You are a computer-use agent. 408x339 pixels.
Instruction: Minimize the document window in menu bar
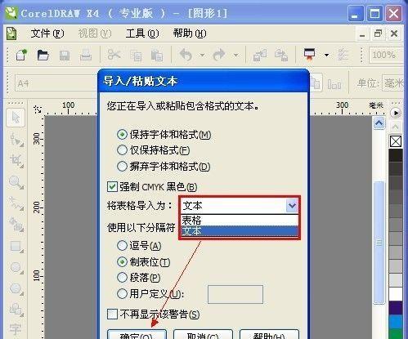(x=362, y=34)
